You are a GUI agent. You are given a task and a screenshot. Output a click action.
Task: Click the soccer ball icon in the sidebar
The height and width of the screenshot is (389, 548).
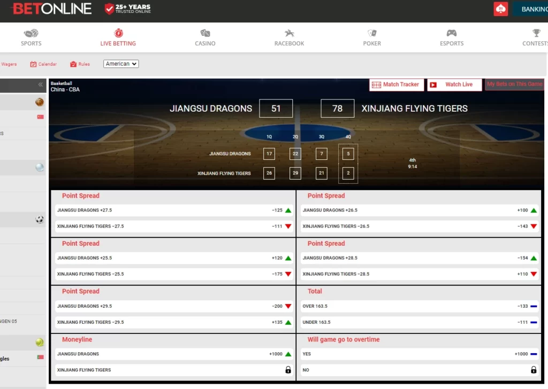(40, 219)
